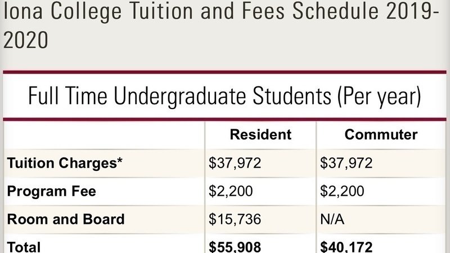Select the Resident column header
Viewport: 450px width, 253px height.
coord(260,135)
